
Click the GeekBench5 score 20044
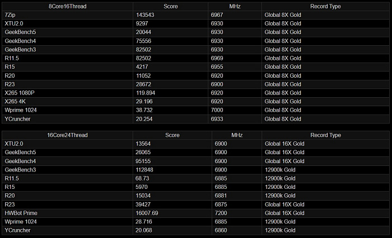tap(143, 32)
